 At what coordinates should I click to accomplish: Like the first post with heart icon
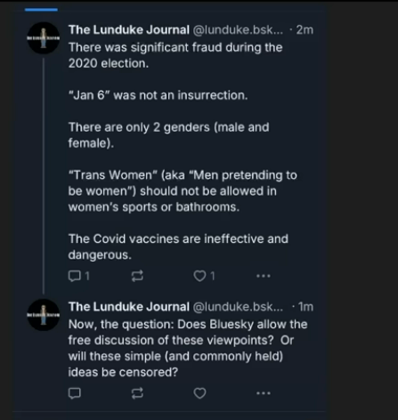(x=204, y=276)
